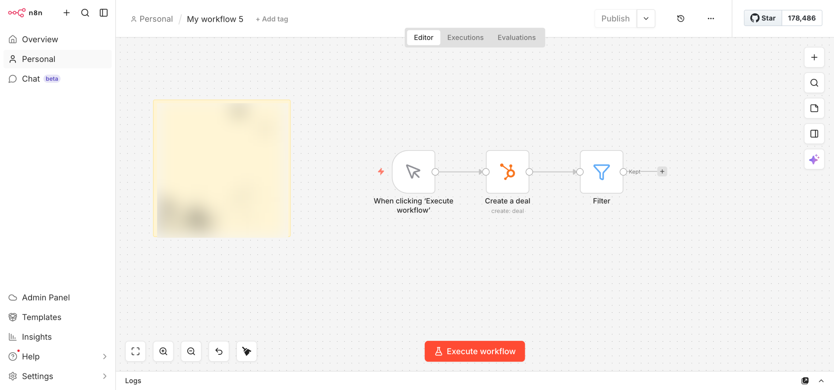Toggle the right side panel icon
834x390 pixels.
[x=814, y=134]
